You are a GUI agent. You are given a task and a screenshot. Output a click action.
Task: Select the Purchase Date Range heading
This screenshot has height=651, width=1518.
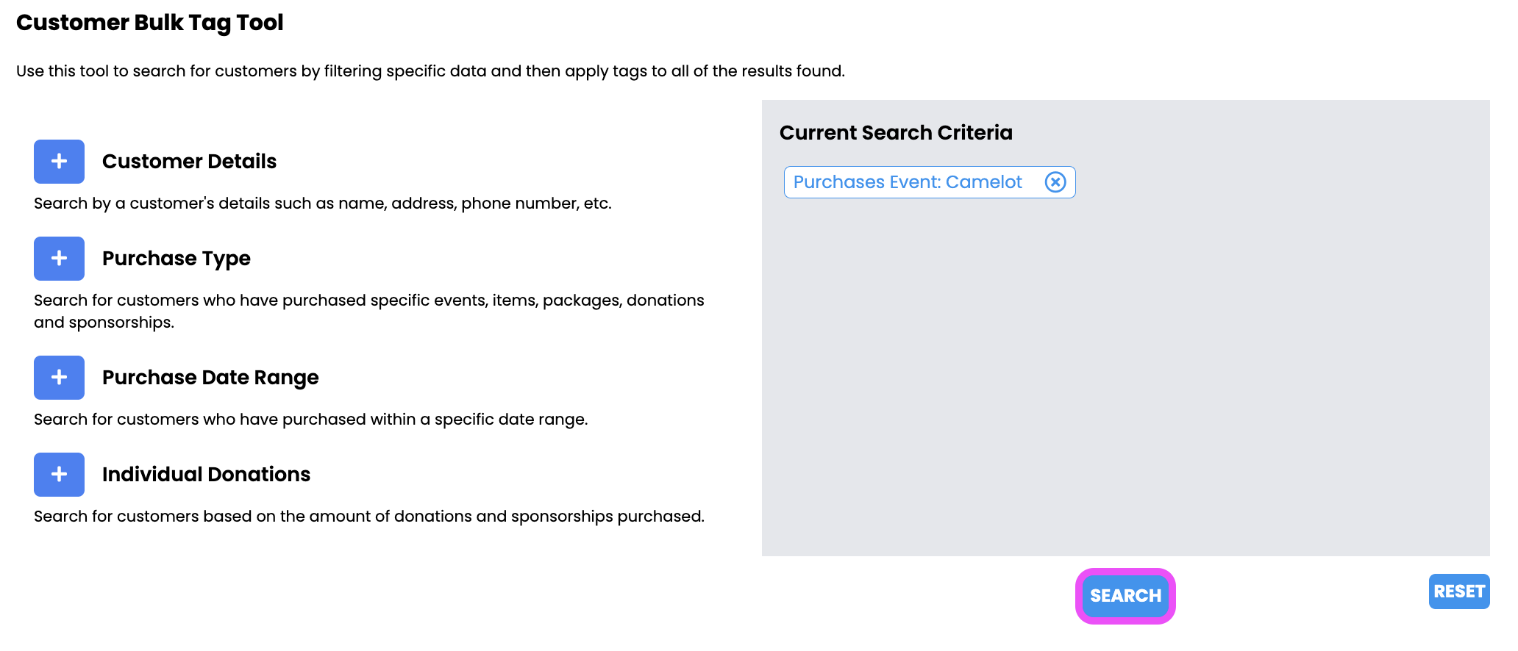click(210, 378)
